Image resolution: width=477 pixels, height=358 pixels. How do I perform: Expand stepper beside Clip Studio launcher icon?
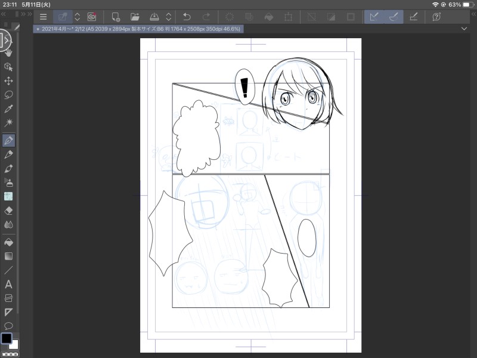tap(78, 17)
